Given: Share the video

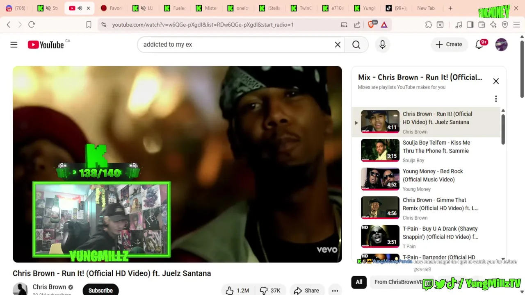Looking at the screenshot, I should tap(306, 290).
